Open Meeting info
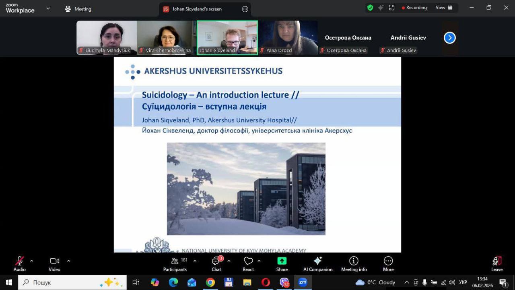Viewport: 515px width, 290px height. [x=354, y=264]
